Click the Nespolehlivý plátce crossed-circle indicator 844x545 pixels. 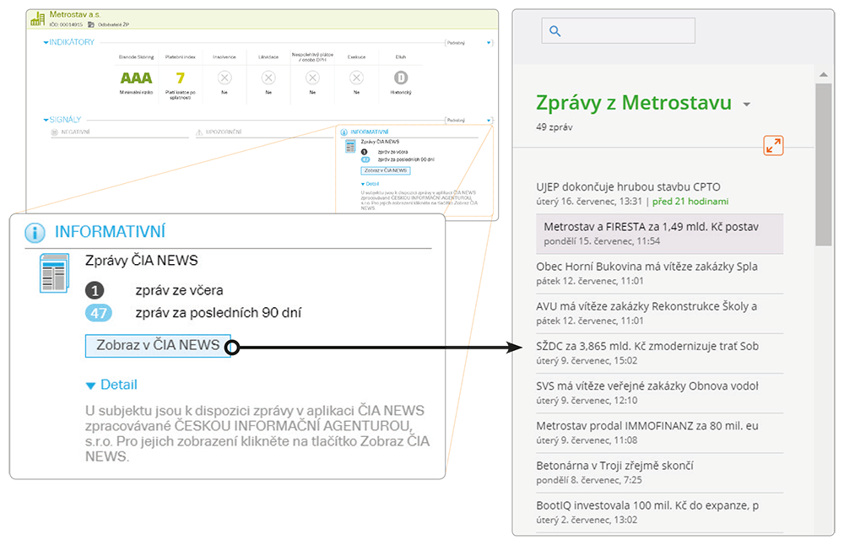[x=312, y=78]
